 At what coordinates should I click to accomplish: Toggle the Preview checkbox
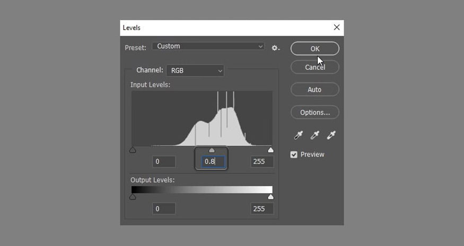294,154
